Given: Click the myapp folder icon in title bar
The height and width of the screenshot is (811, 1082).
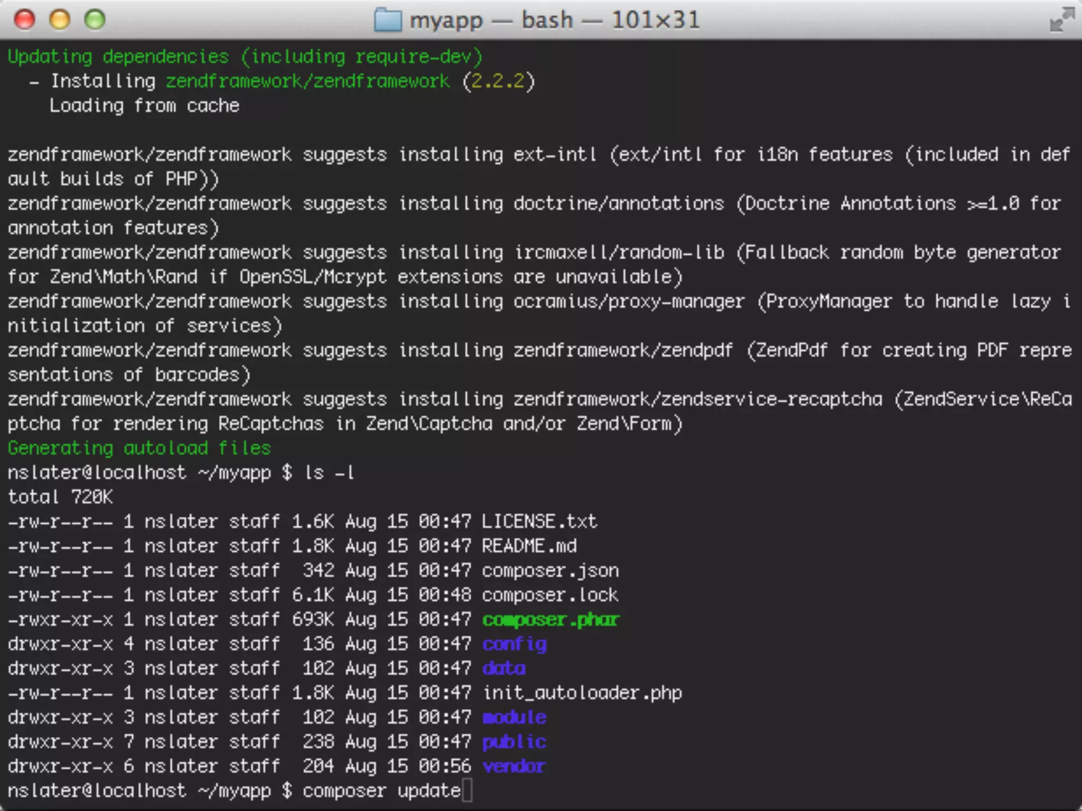Looking at the screenshot, I should pyautogui.click(x=388, y=21).
